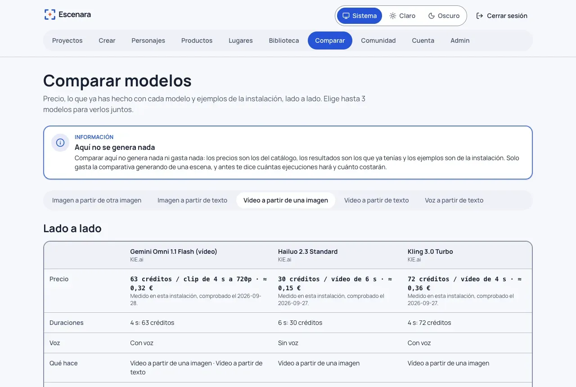Screen dimensions: 576x387
Task: Select the active Comparar nav item
Action: (x=330, y=40)
